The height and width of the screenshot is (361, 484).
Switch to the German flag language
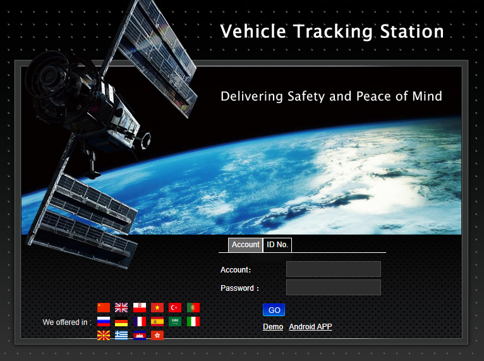[121, 321]
